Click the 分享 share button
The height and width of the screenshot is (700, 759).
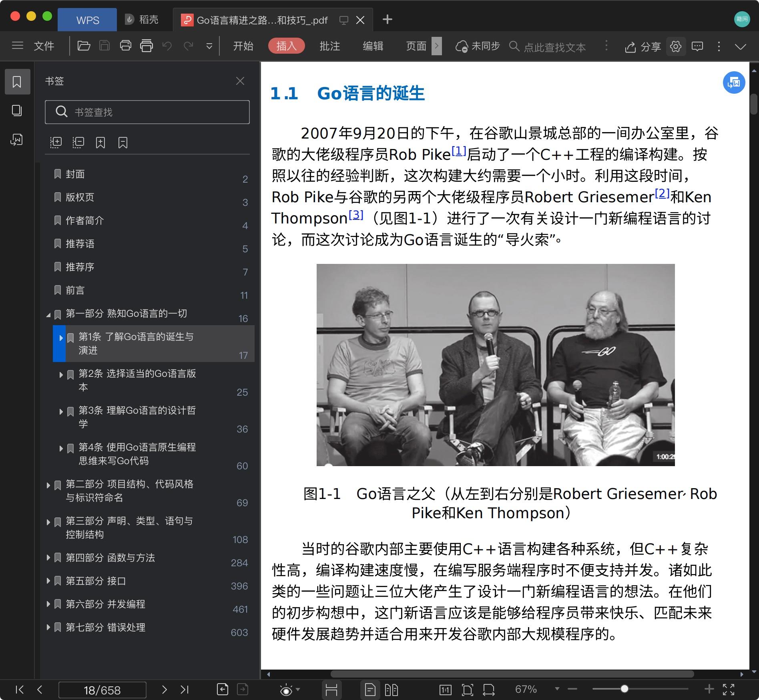pyautogui.click(x=643, y=47)
